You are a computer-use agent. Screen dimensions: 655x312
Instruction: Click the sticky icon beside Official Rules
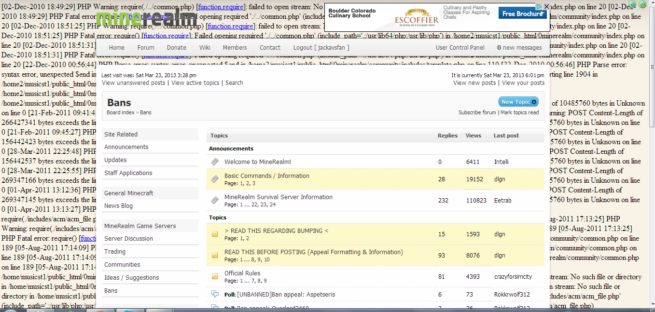(x=215, y=276)
